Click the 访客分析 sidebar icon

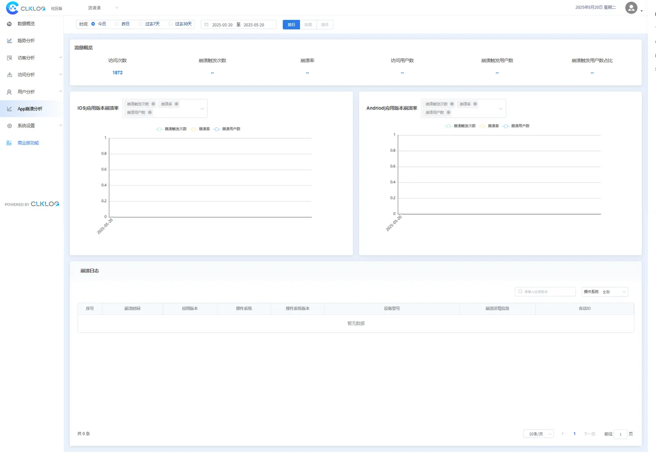tap(9, 58)
